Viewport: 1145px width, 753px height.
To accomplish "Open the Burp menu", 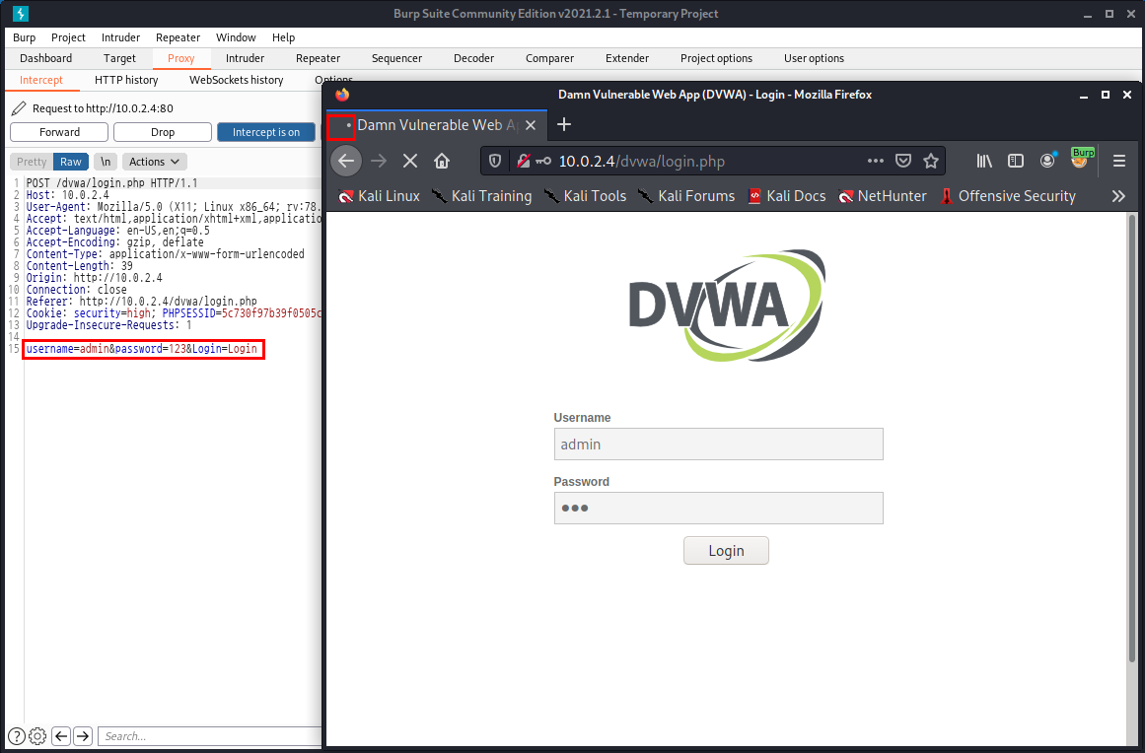I will [24, 37].
